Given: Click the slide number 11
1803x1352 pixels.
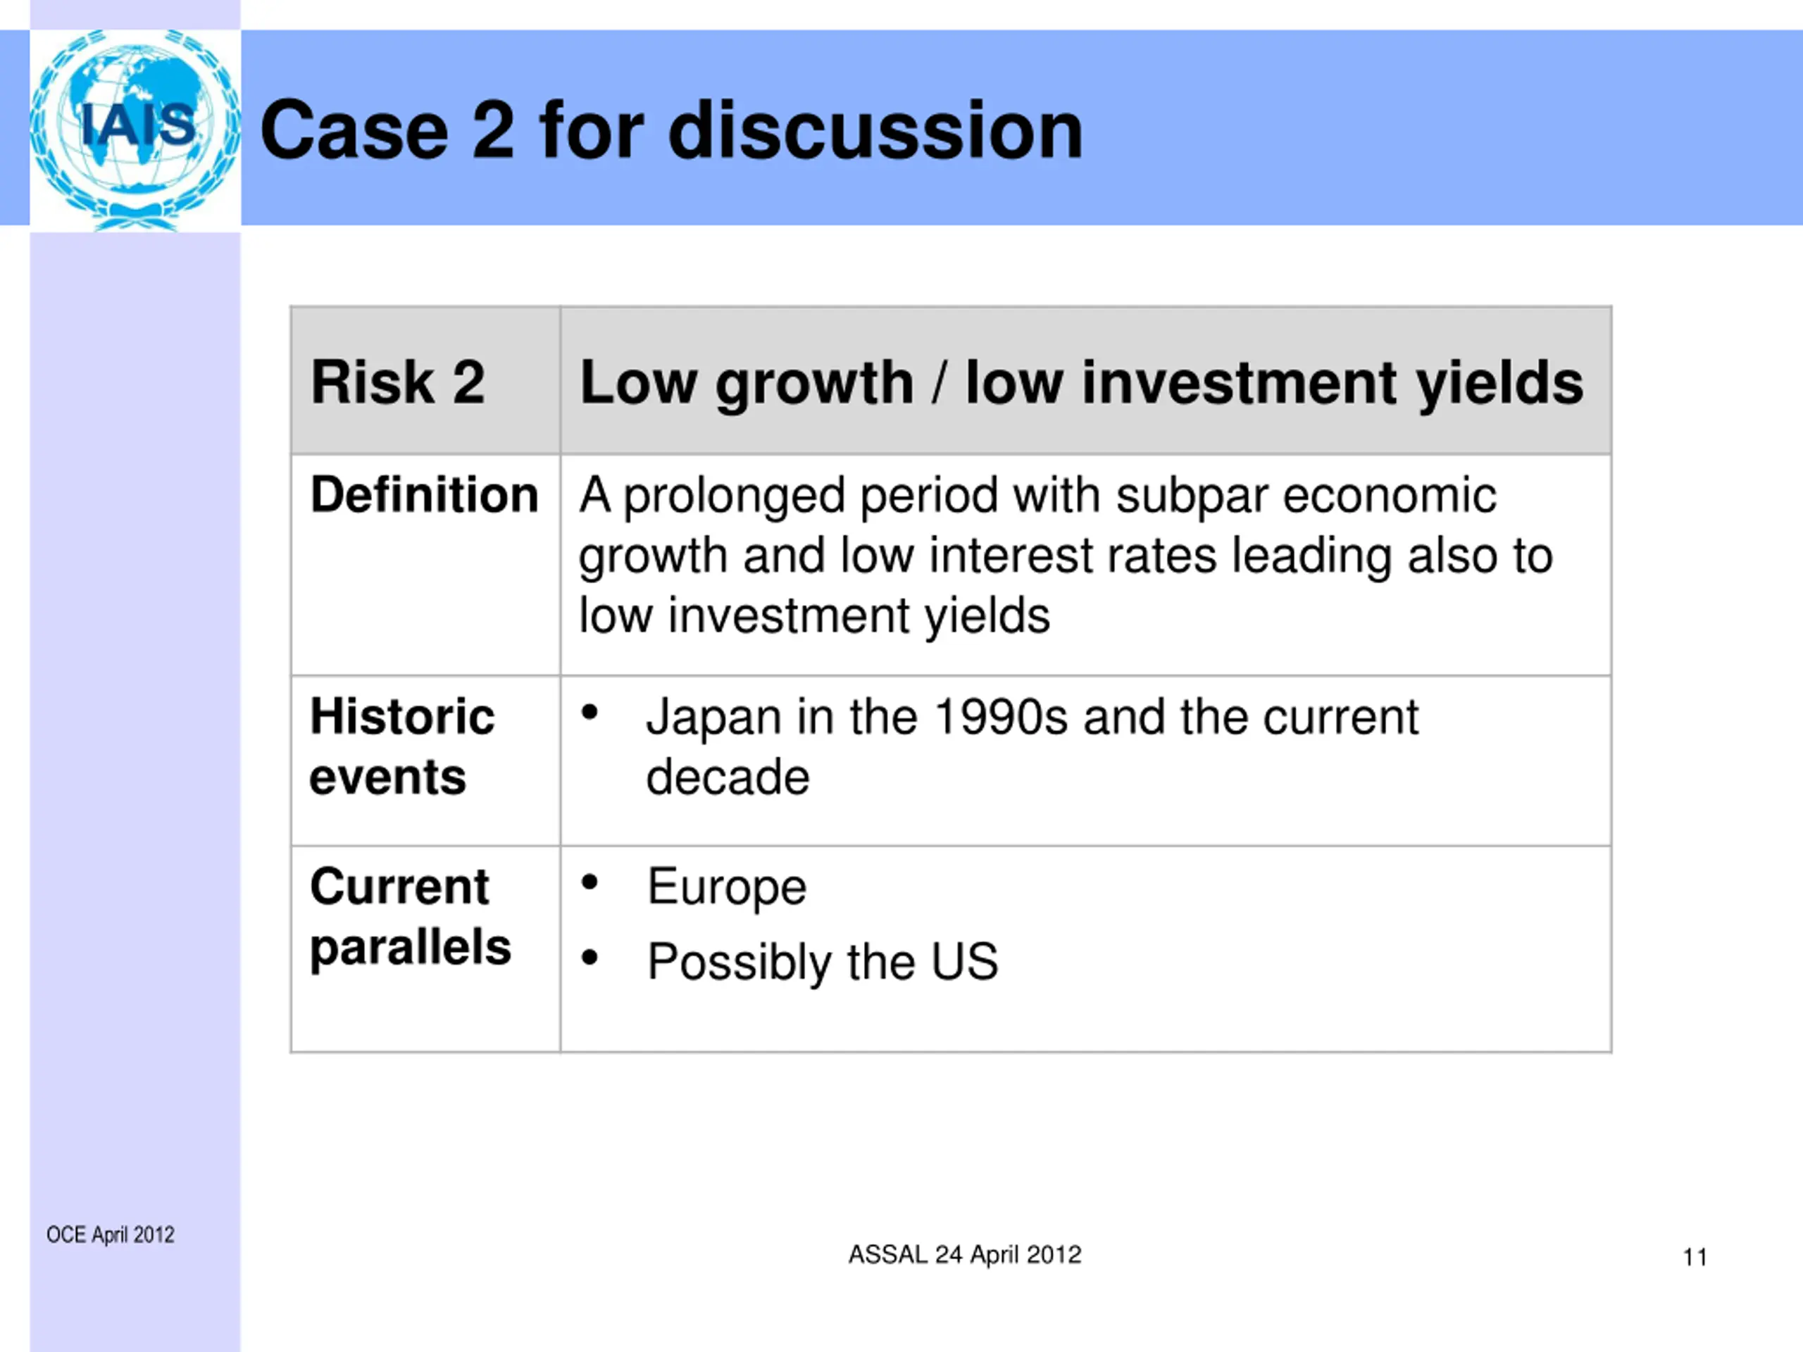Looking at the screenshot, I should point(1695,1258).
